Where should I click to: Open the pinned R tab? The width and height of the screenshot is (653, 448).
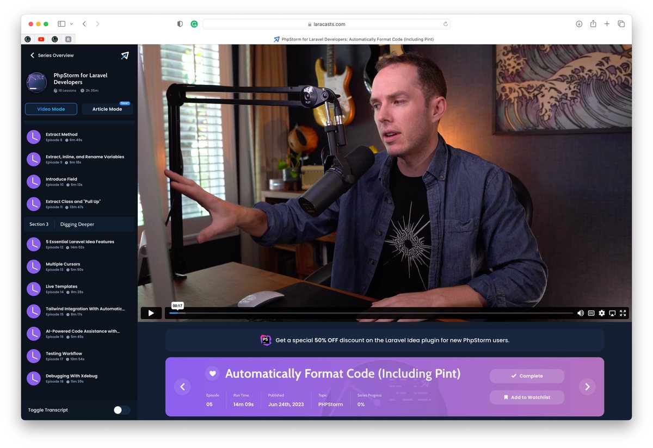click(x=68, y=39)
